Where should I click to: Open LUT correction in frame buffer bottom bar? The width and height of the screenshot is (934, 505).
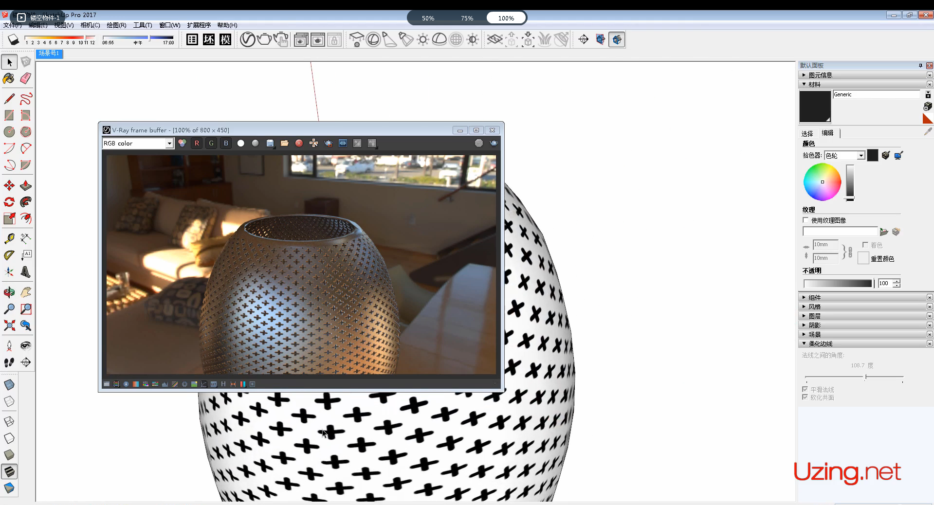click(214, 384)
